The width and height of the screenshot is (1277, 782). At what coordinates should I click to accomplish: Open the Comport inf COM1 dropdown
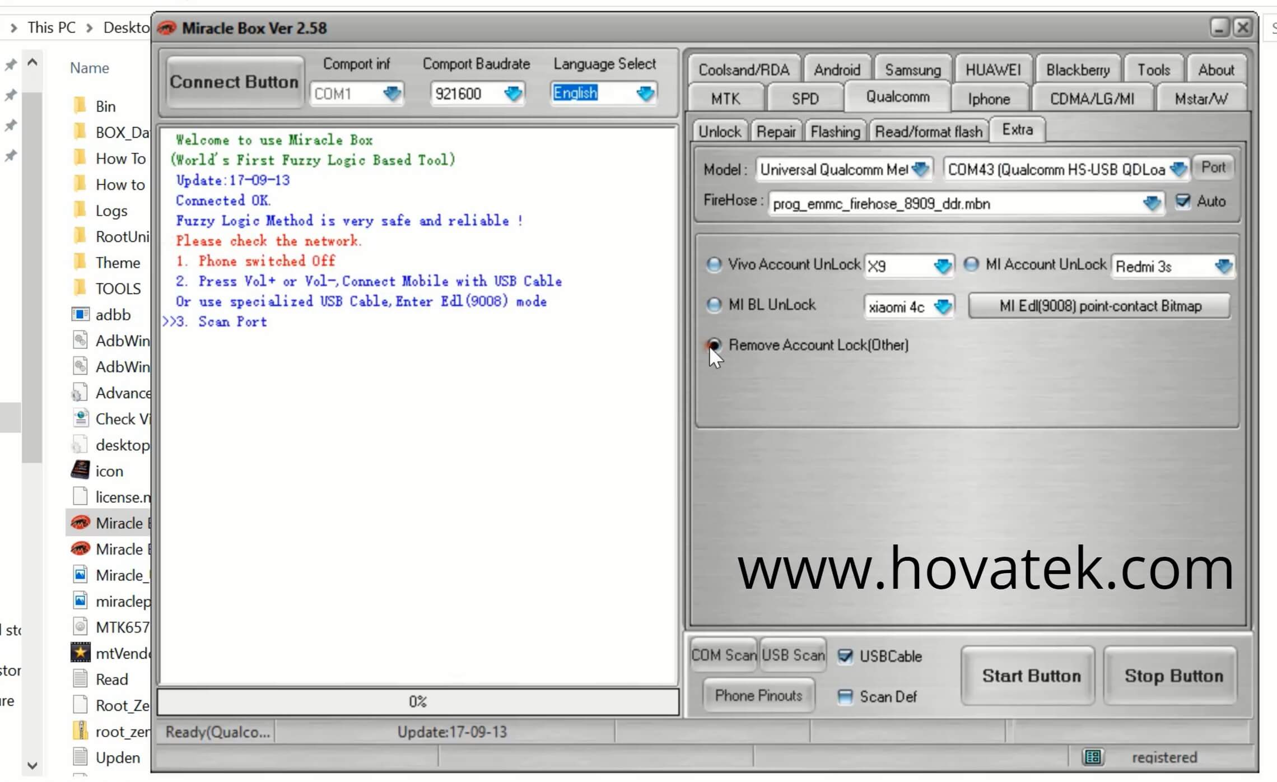(392, 93)
